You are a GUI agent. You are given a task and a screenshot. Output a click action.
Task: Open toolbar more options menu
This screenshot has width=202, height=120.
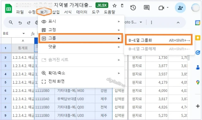click(151, 22)
